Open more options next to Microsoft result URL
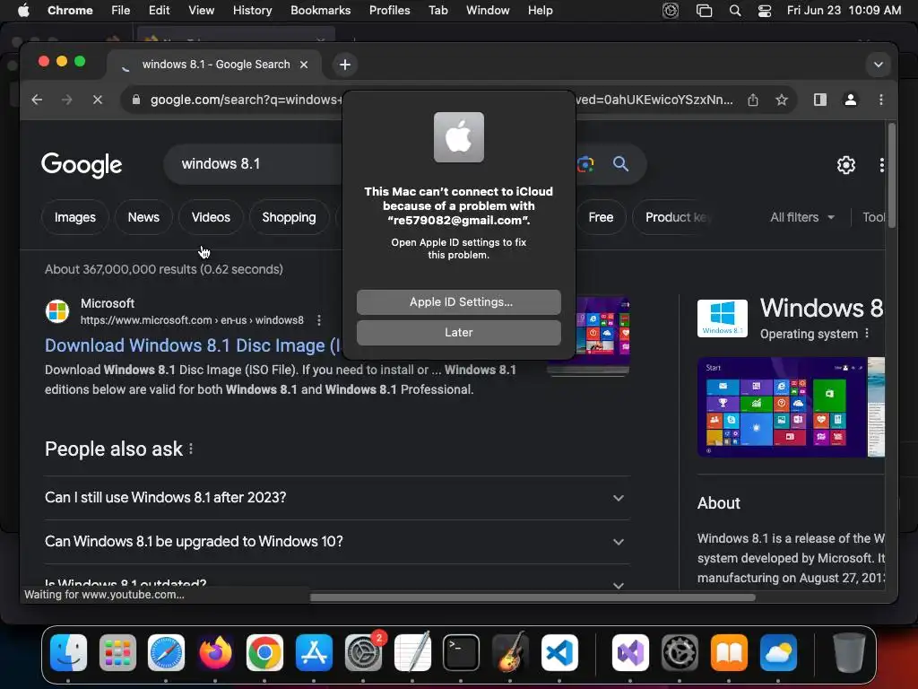 (x=319, y=320)
